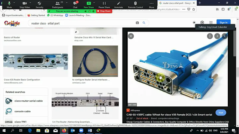
Task: Click Stop Video in Zoom toolbar
Action: pos(25,5)
